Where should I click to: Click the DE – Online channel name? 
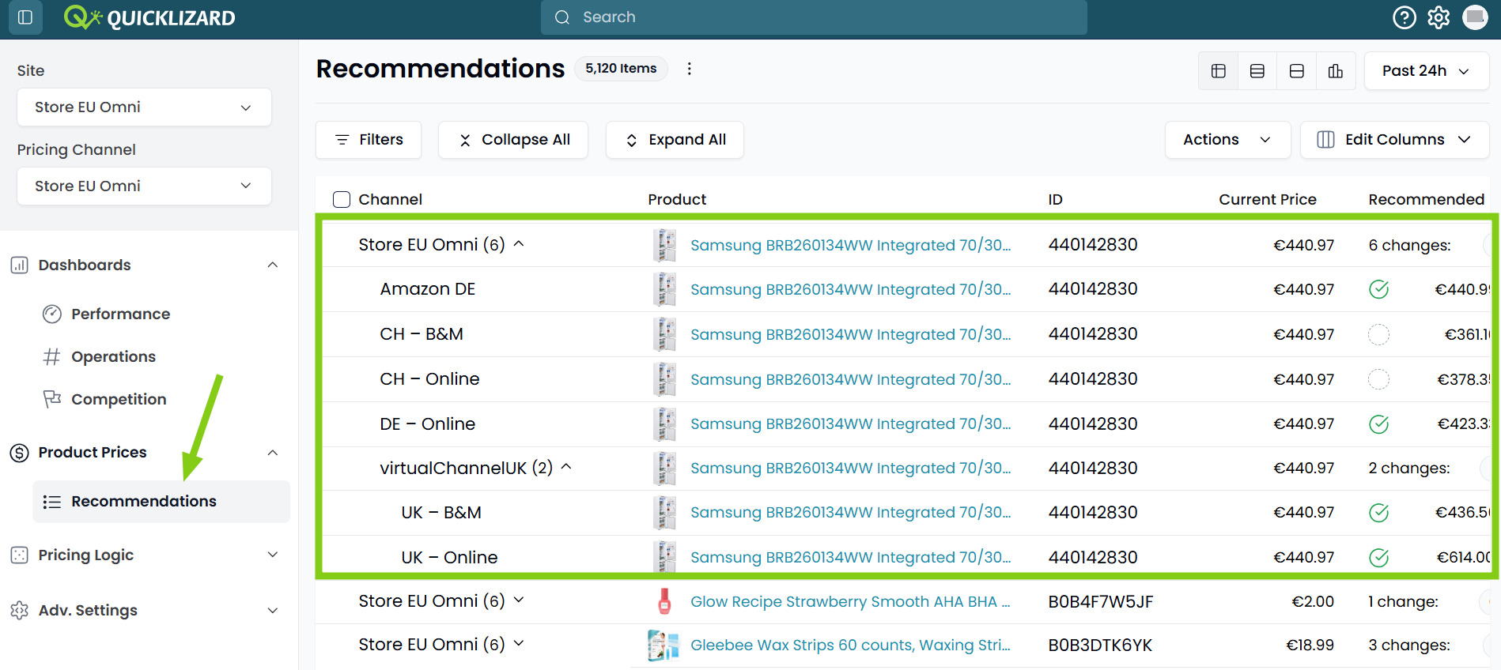tap(428, 424)
